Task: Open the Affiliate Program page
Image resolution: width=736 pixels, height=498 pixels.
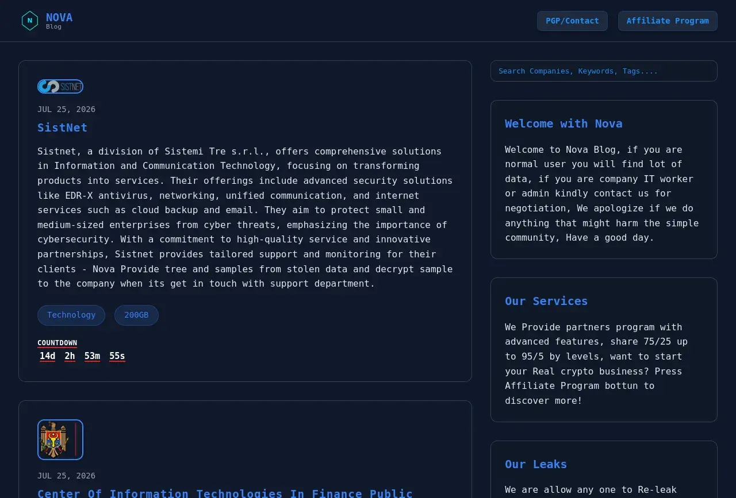Action: point(668,21)
